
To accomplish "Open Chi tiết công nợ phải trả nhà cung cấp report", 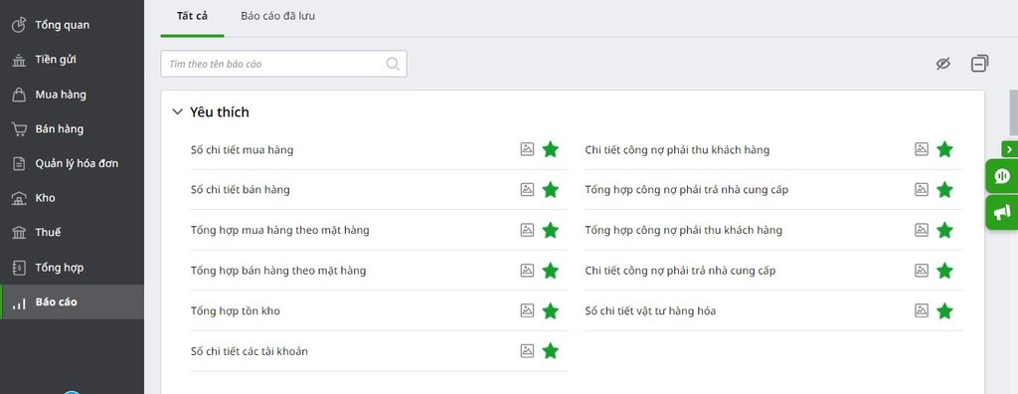I will pyautogui.click(x=680, y=271).
